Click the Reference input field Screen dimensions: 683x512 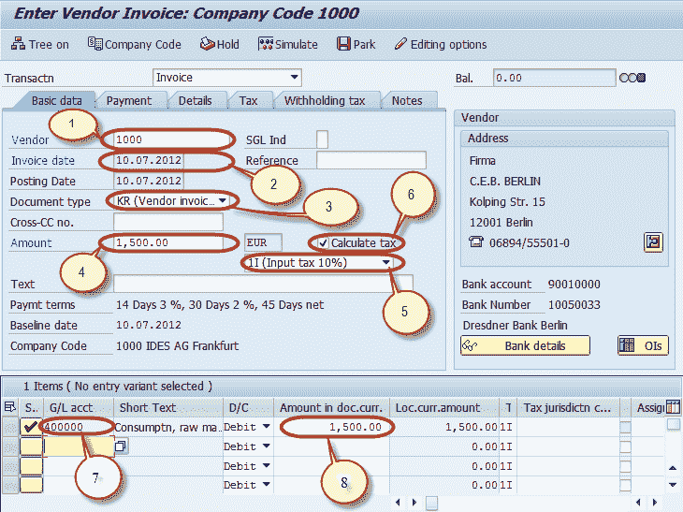pyautogui.click(x=371, y=160)
